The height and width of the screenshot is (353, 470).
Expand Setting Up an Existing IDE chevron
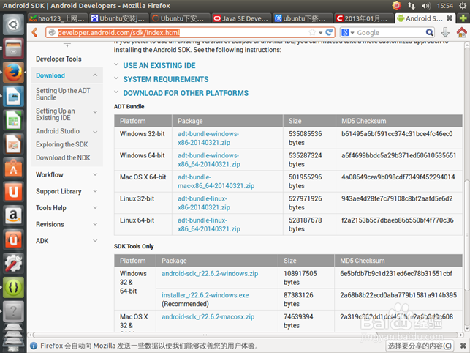click(95, 112)
